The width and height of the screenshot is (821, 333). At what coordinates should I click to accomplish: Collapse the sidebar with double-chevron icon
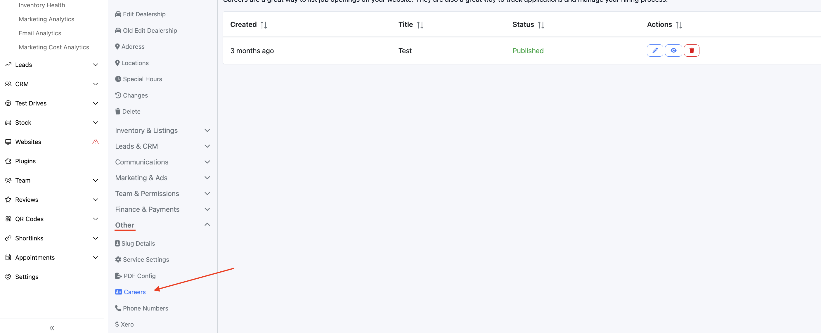point(52,327)
